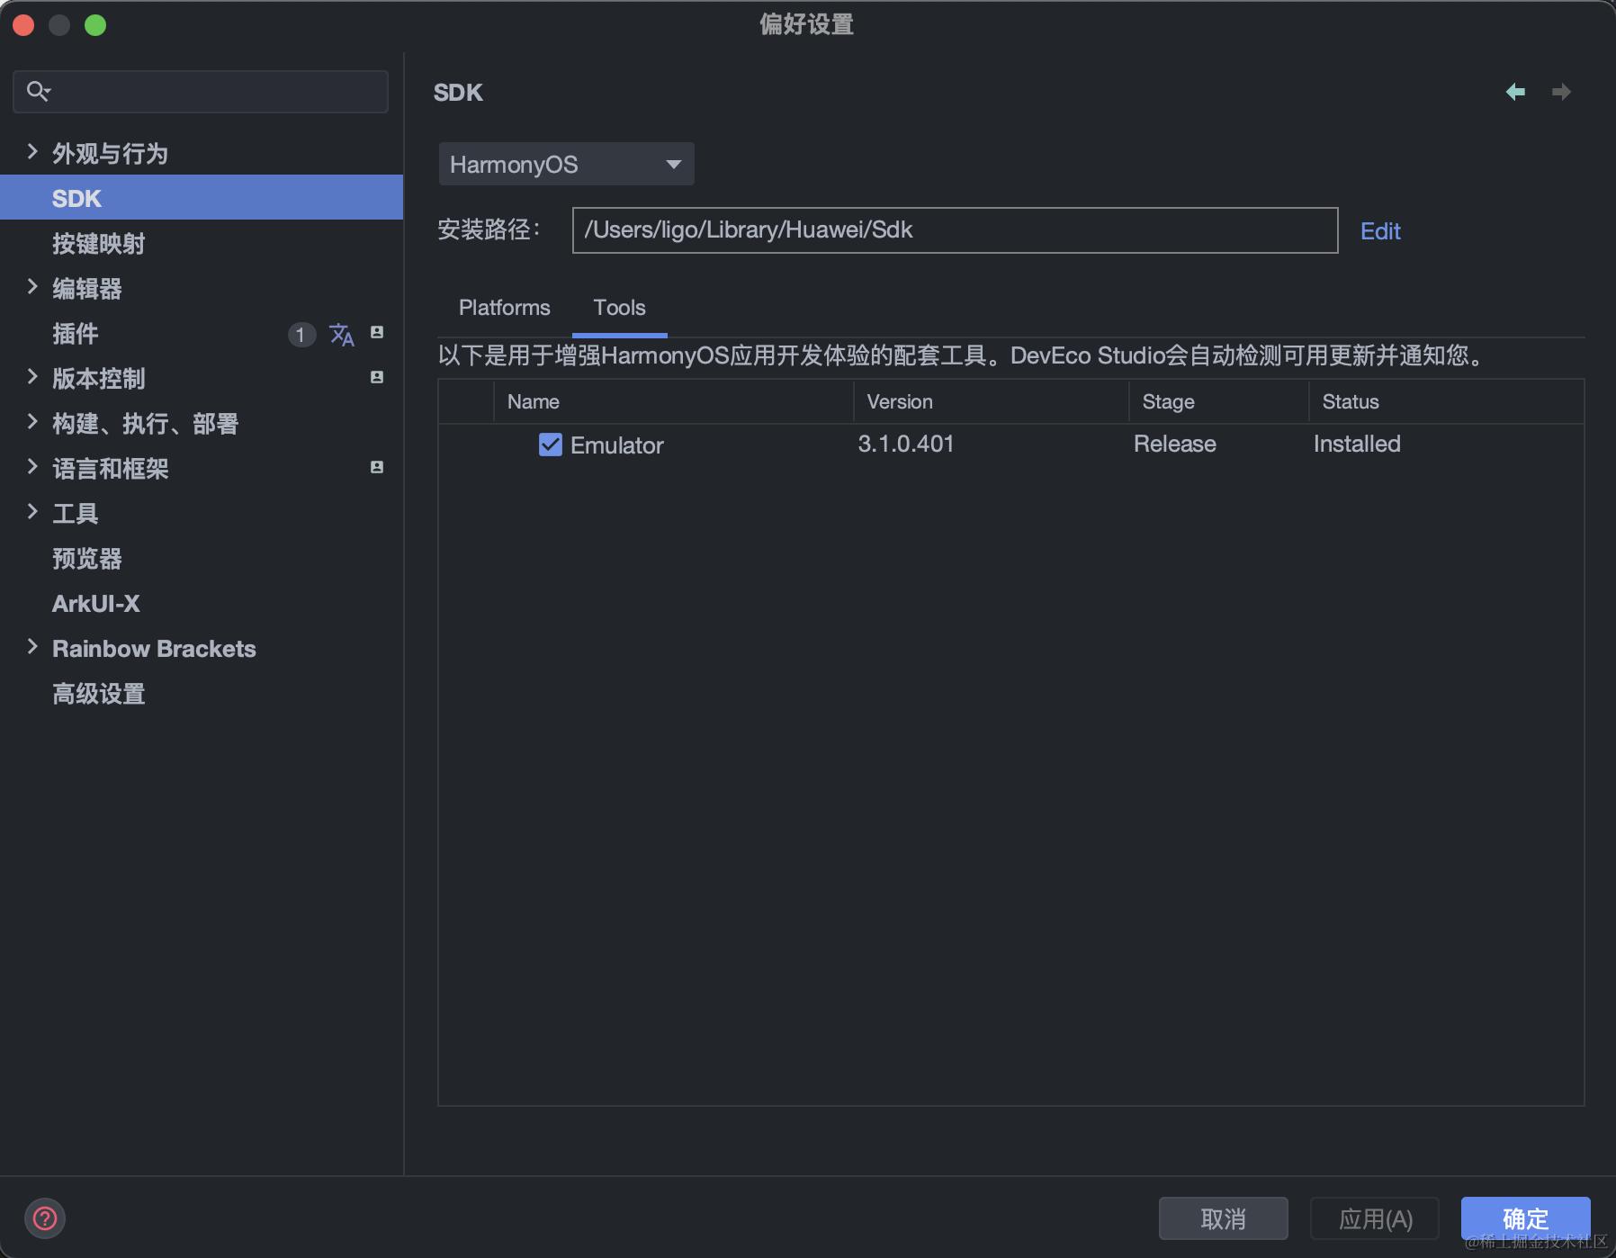
Task: Click the Release stage cell
Action: 1174,444
